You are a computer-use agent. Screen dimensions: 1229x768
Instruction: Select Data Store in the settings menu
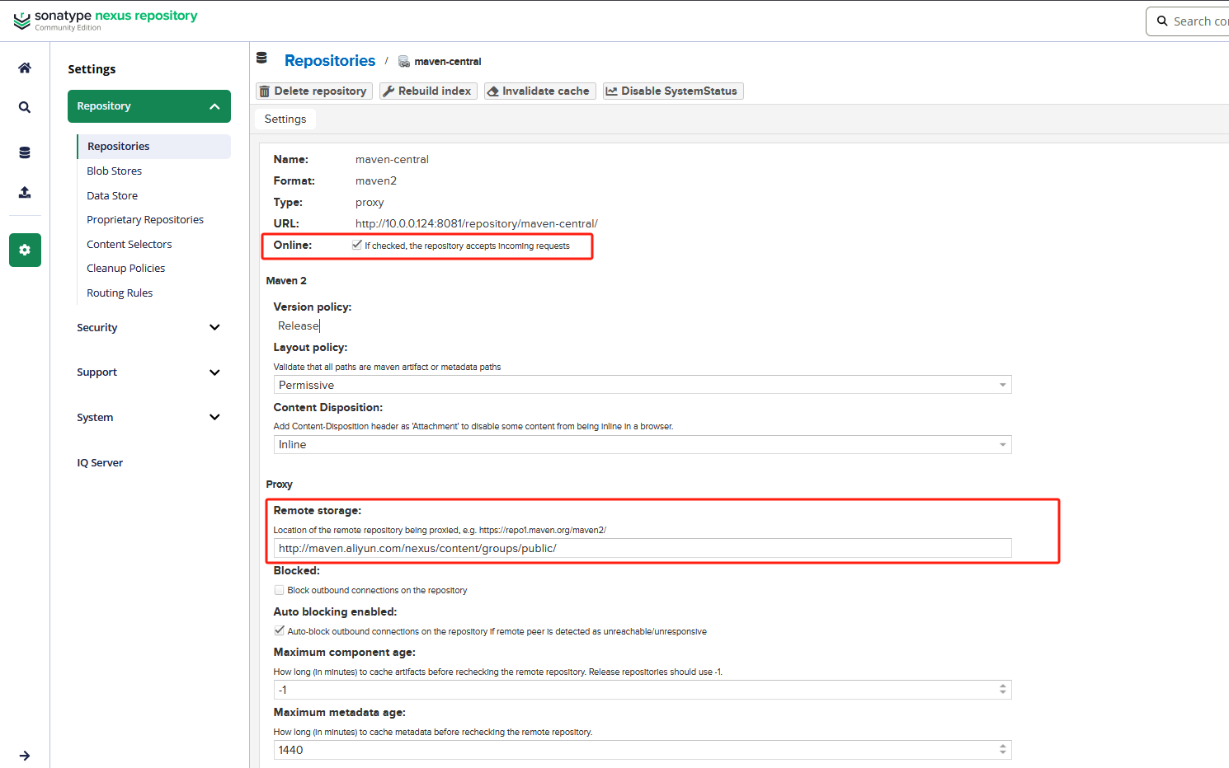pos(112,196)
